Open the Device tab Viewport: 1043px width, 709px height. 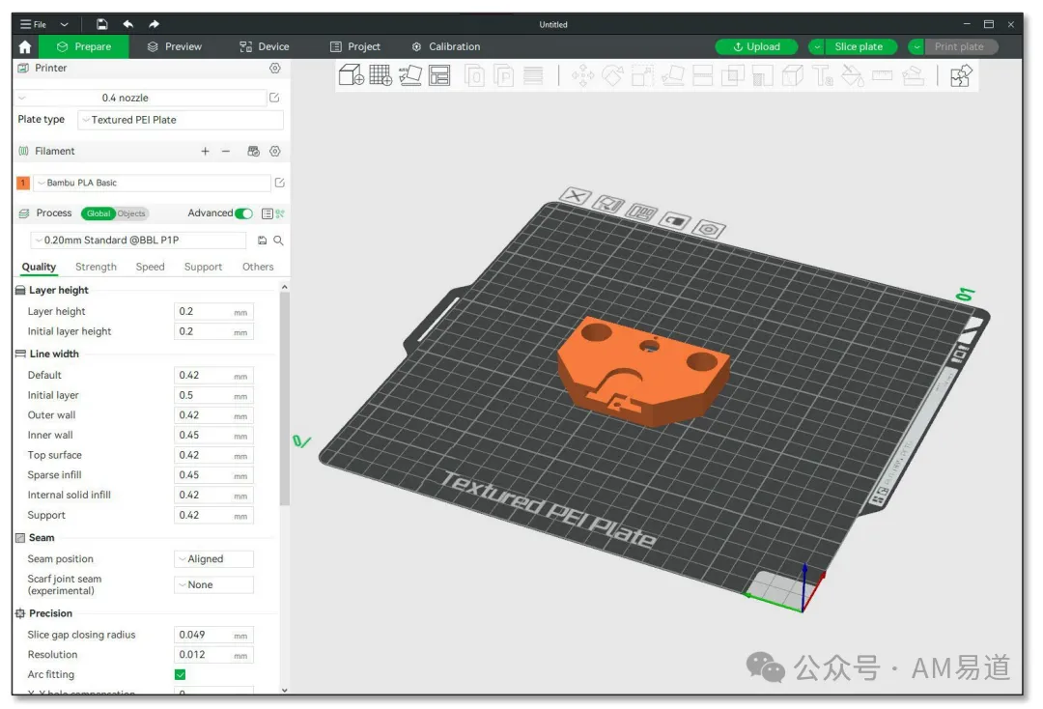(265, 46)
